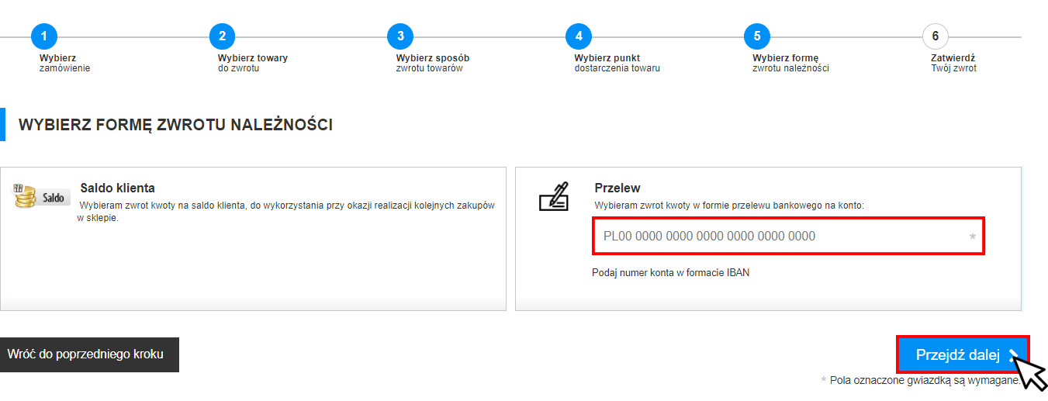Click Wybierz formę zwrotu należności step label
The height and width of the screenshot is (401, 1048).
coord(790,63)
